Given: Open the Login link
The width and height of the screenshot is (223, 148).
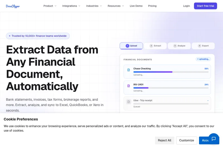Looking at the screenshot, I should (186, 6).
